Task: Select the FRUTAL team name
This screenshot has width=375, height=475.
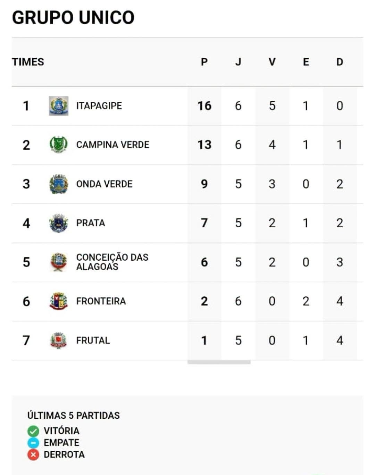Action: click(x=93, y=340)
